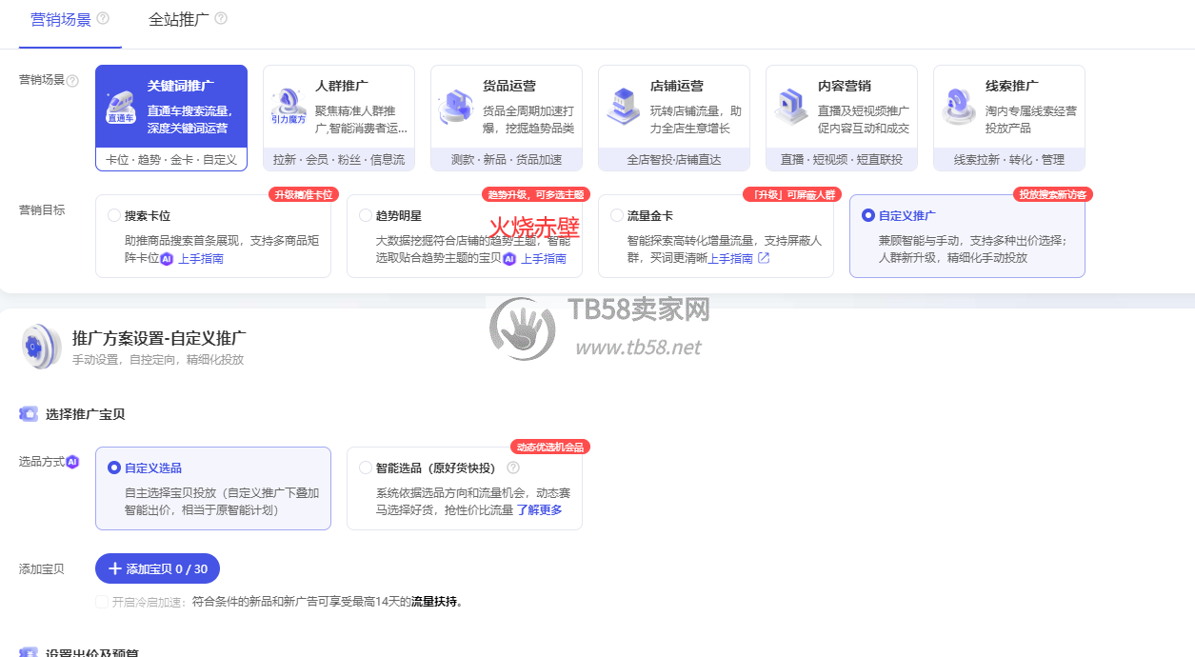
Task: Click the 动态优选机会品 badge
Action: coord(550,447)
